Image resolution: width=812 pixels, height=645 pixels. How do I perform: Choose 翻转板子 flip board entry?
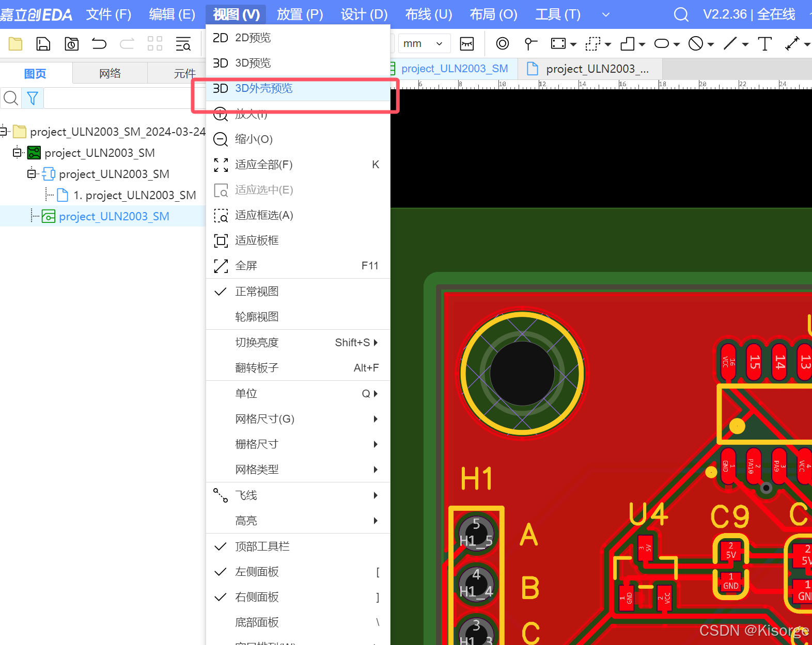pos(298,368)
